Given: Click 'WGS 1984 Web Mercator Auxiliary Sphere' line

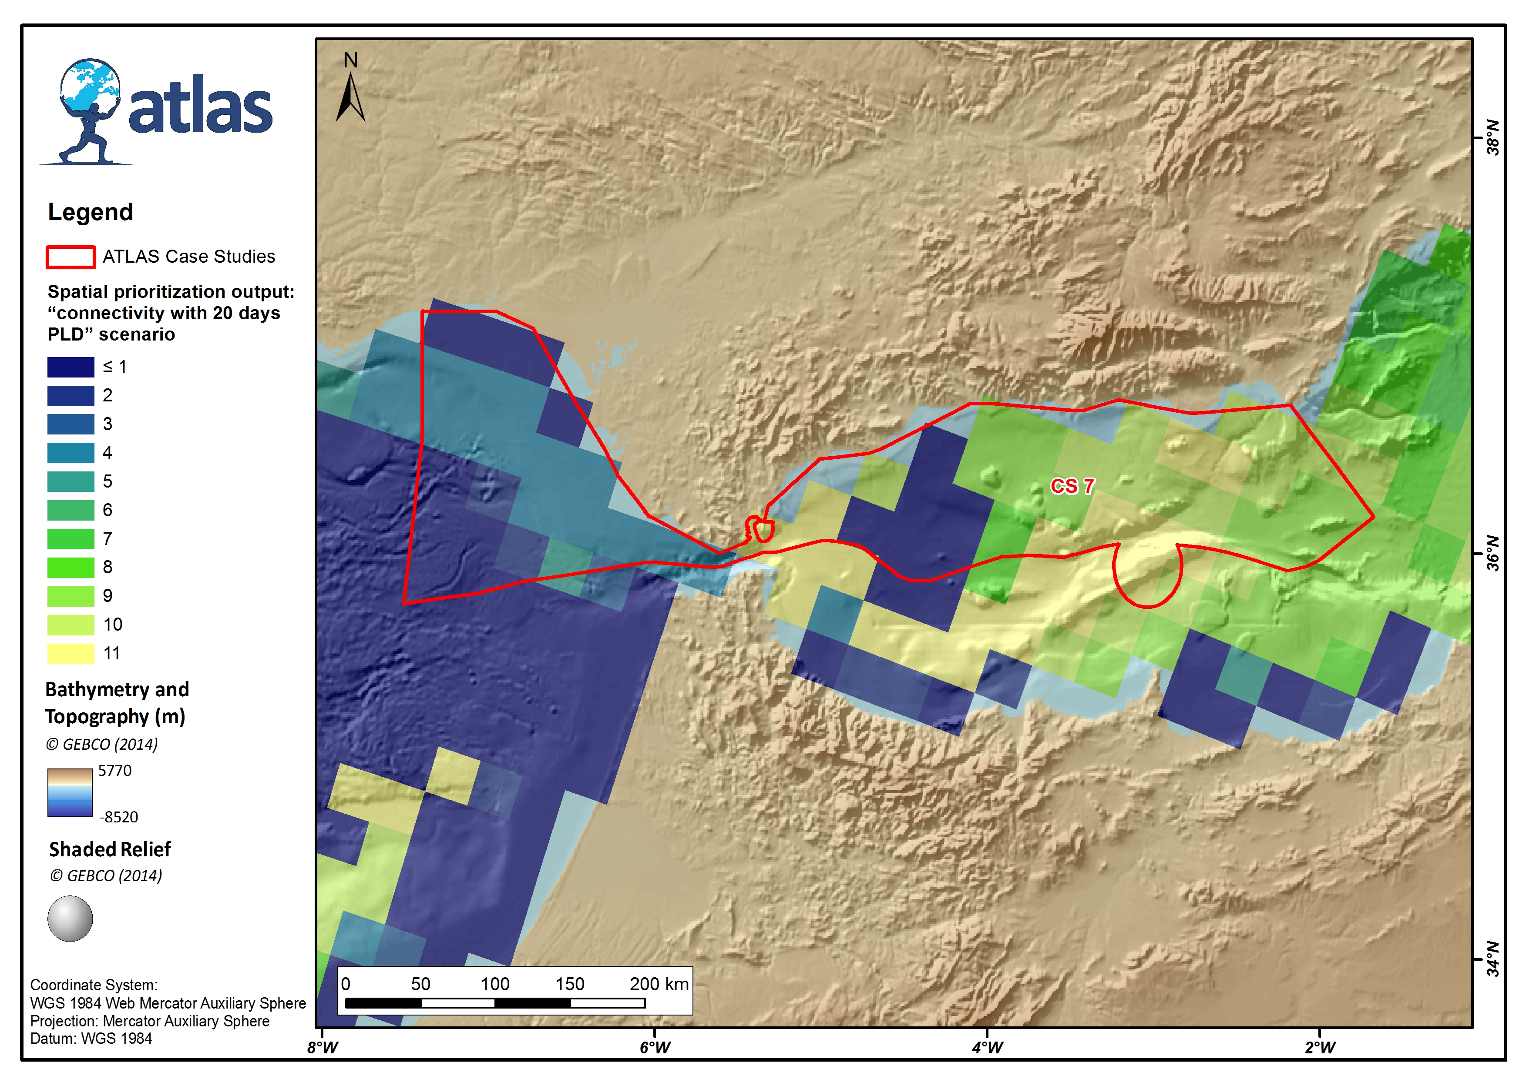Looking at the screenshot, I should [x=168, y=1003].
